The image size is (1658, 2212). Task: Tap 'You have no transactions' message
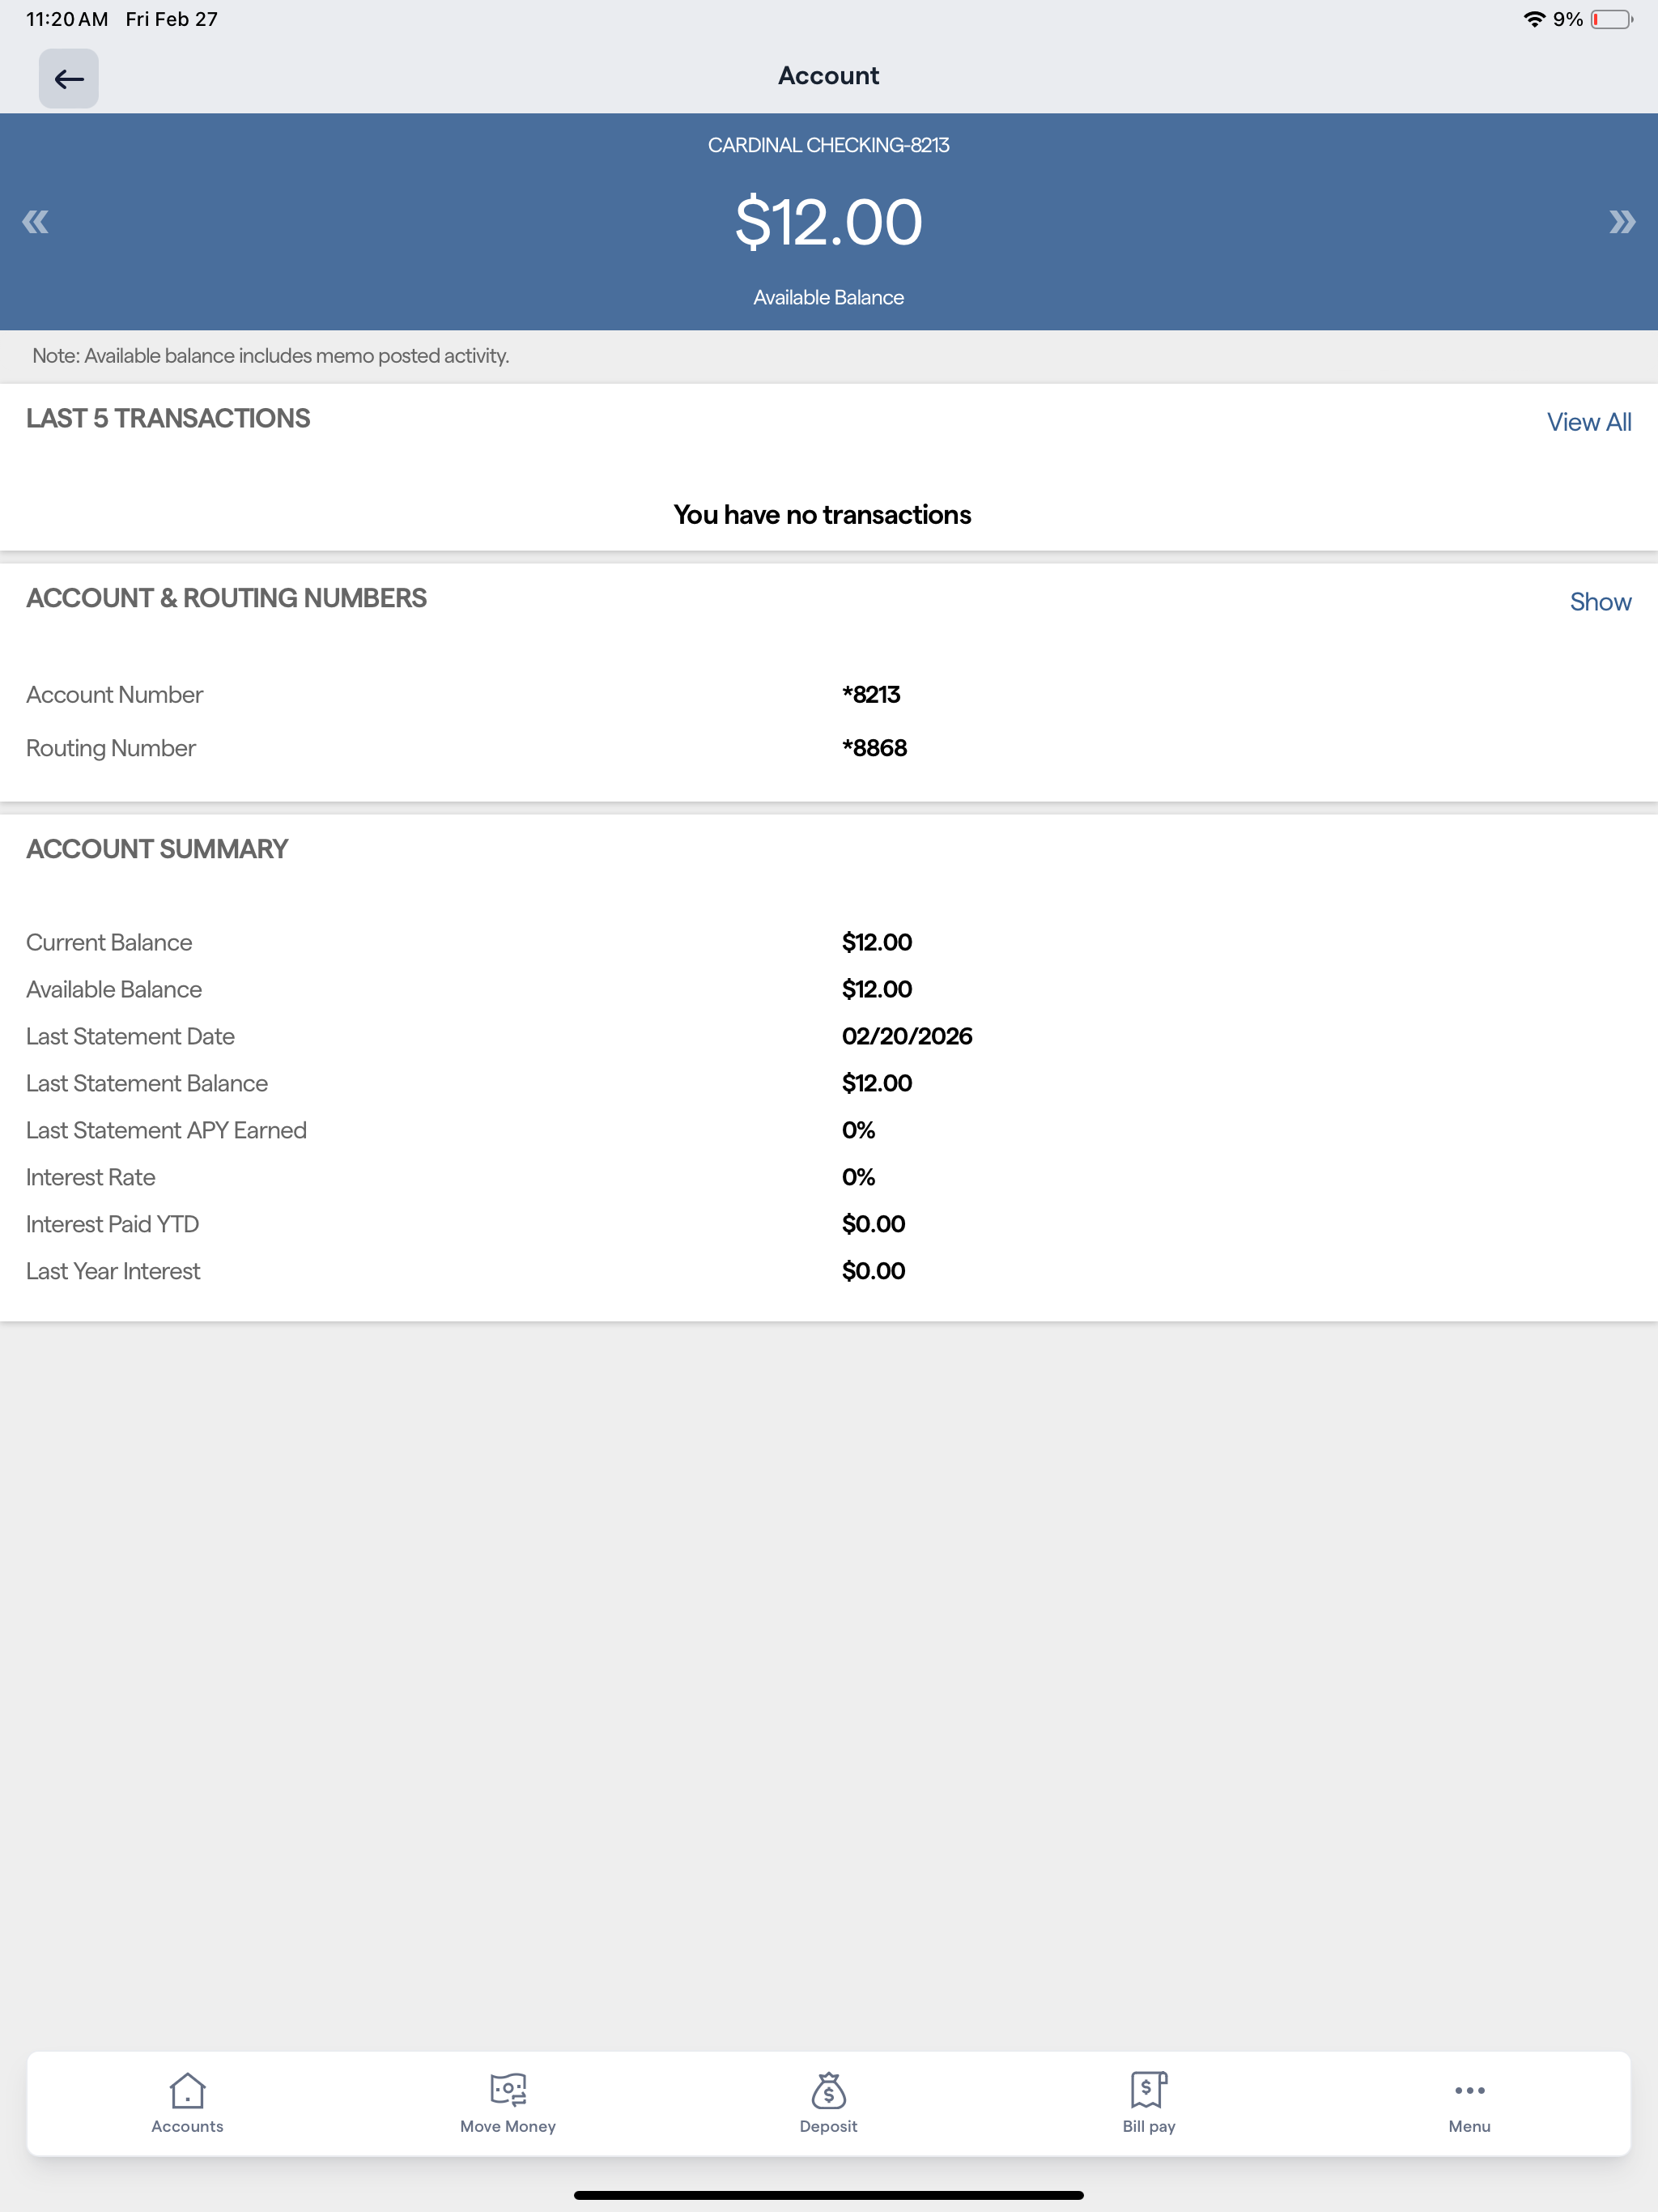[822, 515]
